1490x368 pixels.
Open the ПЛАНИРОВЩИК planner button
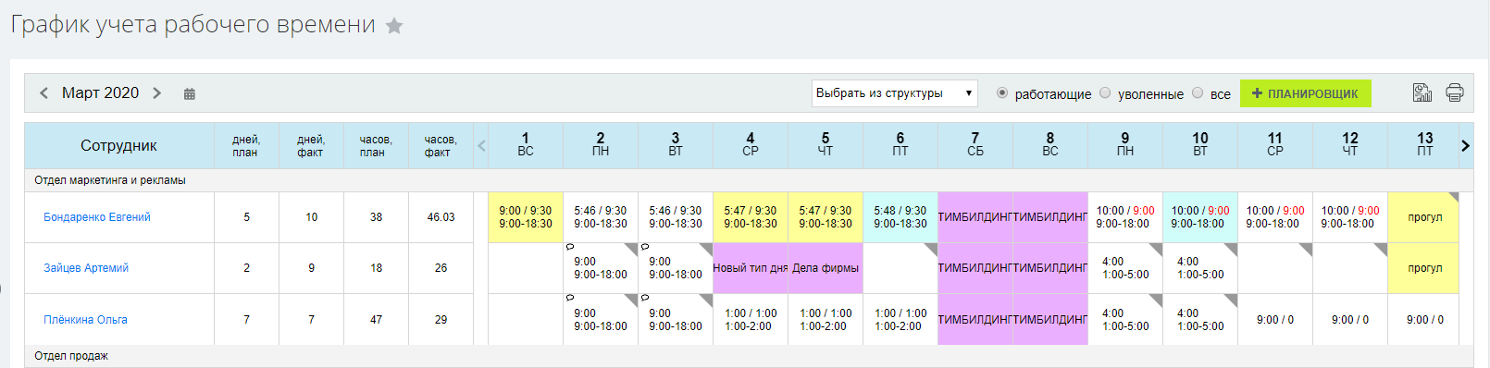1305,93
